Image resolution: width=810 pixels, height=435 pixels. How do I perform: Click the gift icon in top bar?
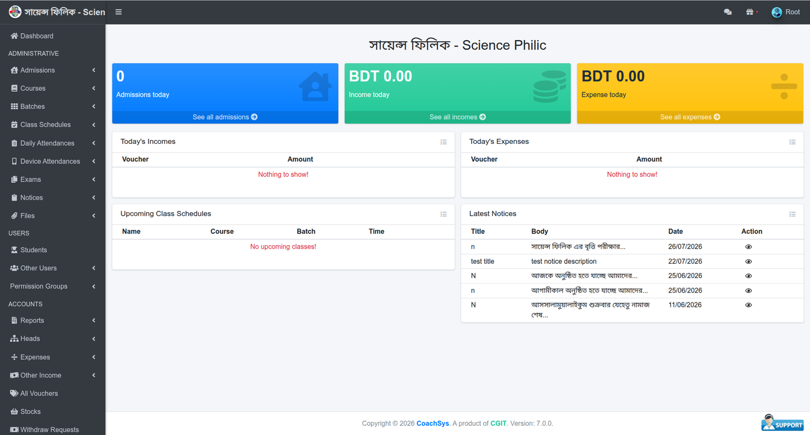pyautogui.click(x=750, y=12)
